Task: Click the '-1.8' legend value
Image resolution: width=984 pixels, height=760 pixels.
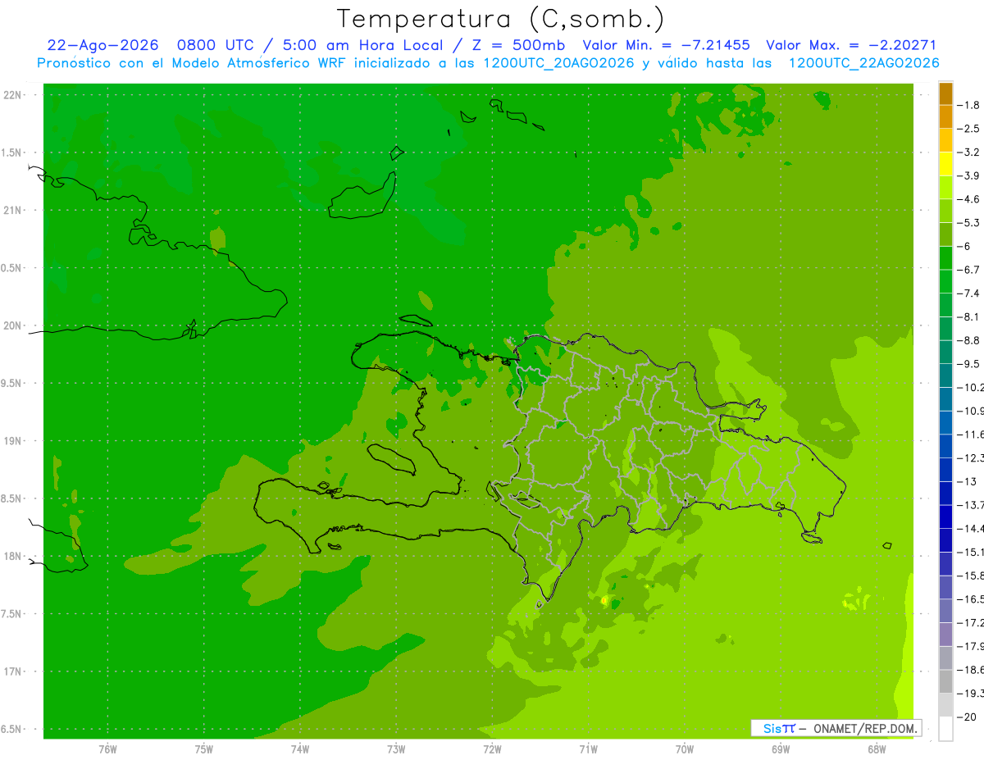Action: click(x=968, y=105)
